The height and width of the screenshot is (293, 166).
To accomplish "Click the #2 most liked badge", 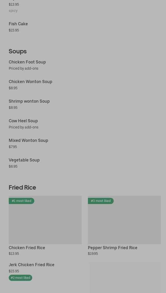I will click(20, 278).
